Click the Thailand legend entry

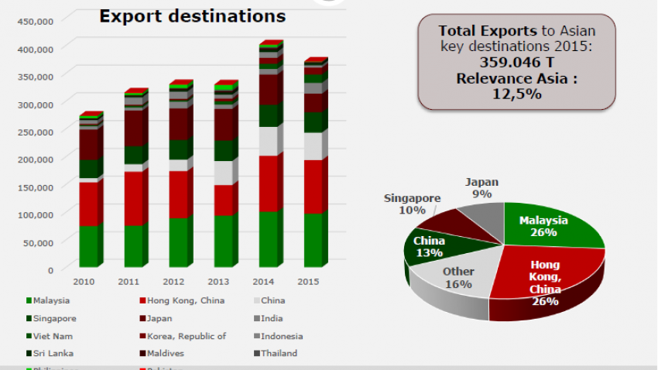[x=280, y=354]
